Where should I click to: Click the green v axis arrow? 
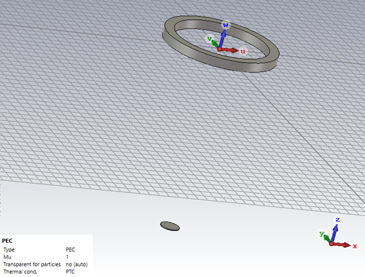pos(215,44)
